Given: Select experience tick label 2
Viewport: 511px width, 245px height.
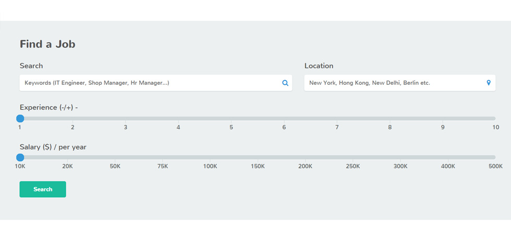Looking at the screenshot, I should pyautogui.click(x=72, y=127).
